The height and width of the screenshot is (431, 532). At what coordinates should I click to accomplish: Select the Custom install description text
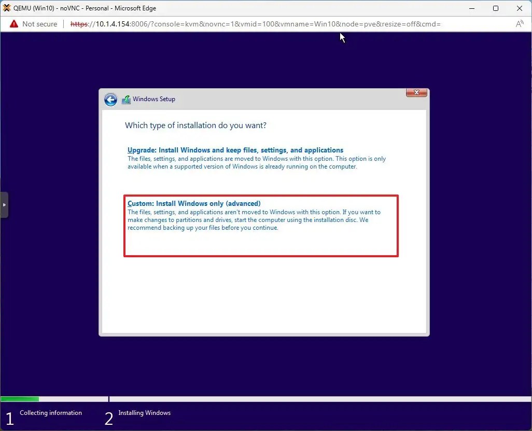[254, 220]
